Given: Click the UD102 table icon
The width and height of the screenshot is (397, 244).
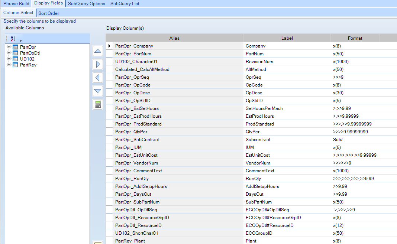Looking at the screenshot, I should (15, 59).
